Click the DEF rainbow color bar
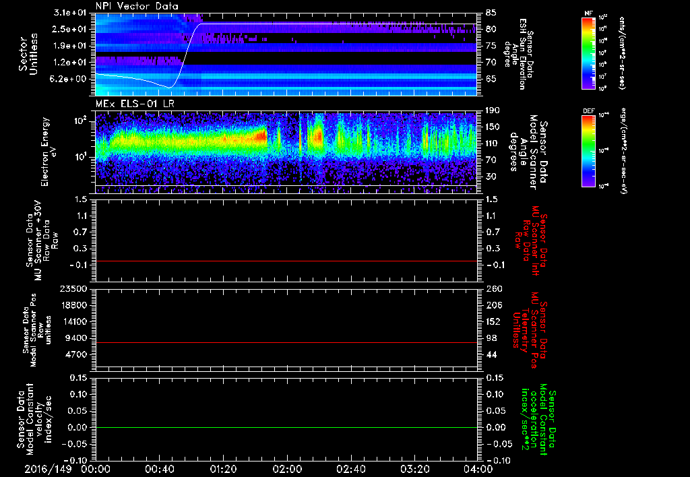690x477 pixels. (x=588, y=150)
